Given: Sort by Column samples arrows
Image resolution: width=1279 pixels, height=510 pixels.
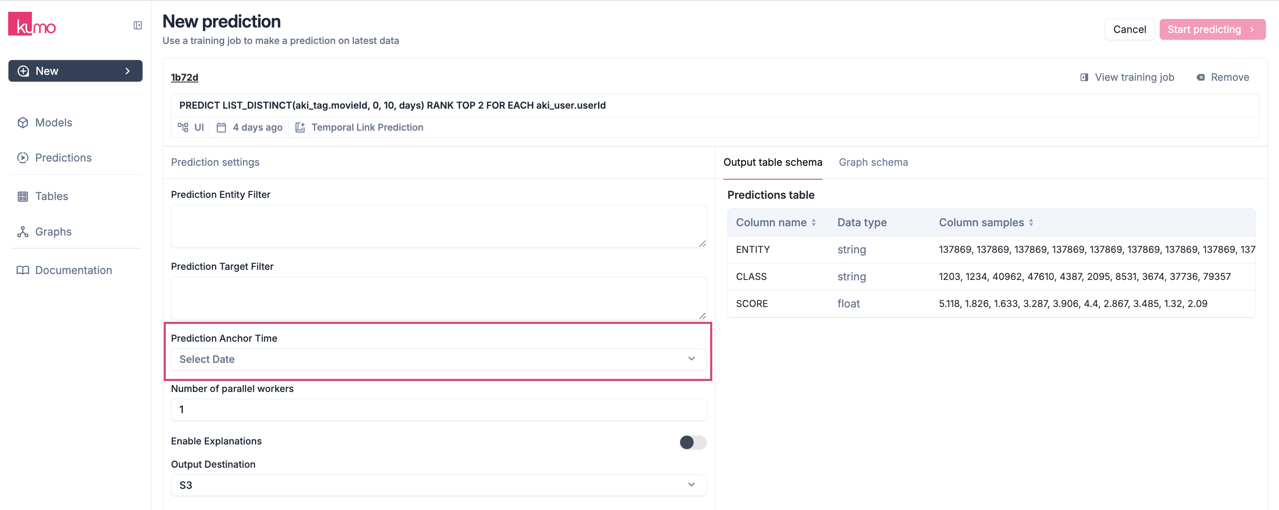Looking at the screenshot, I should [x=1031, y=223].
